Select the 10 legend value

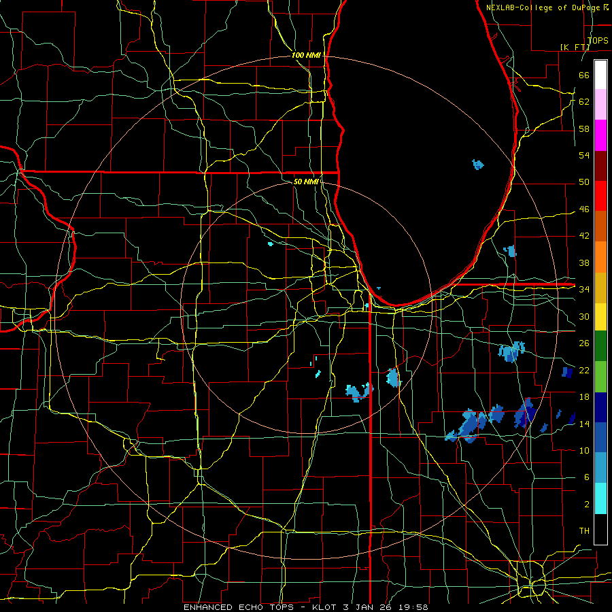[584, 450]
